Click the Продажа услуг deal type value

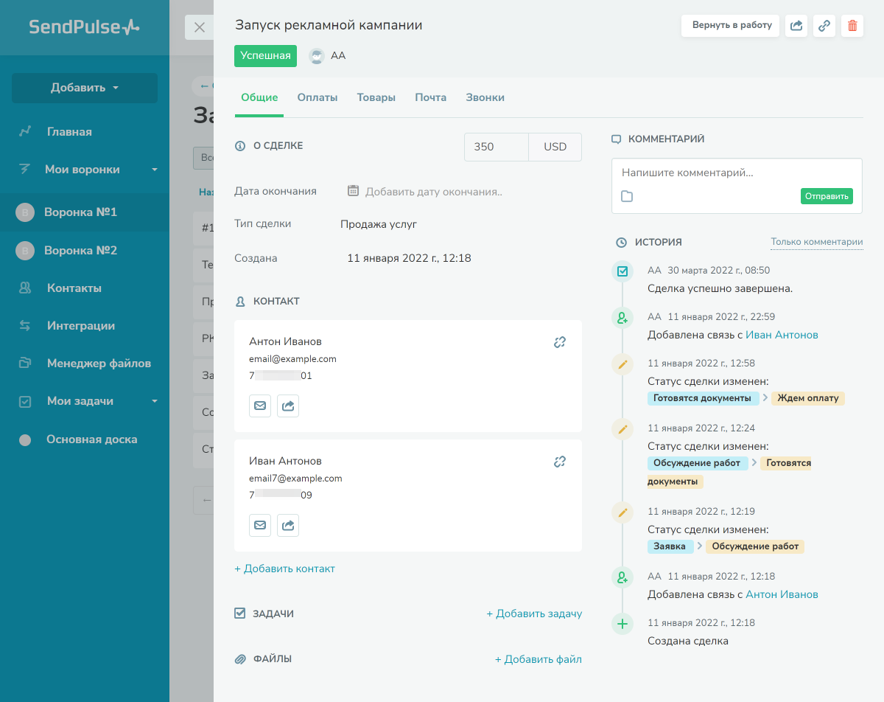pos(379,224)
